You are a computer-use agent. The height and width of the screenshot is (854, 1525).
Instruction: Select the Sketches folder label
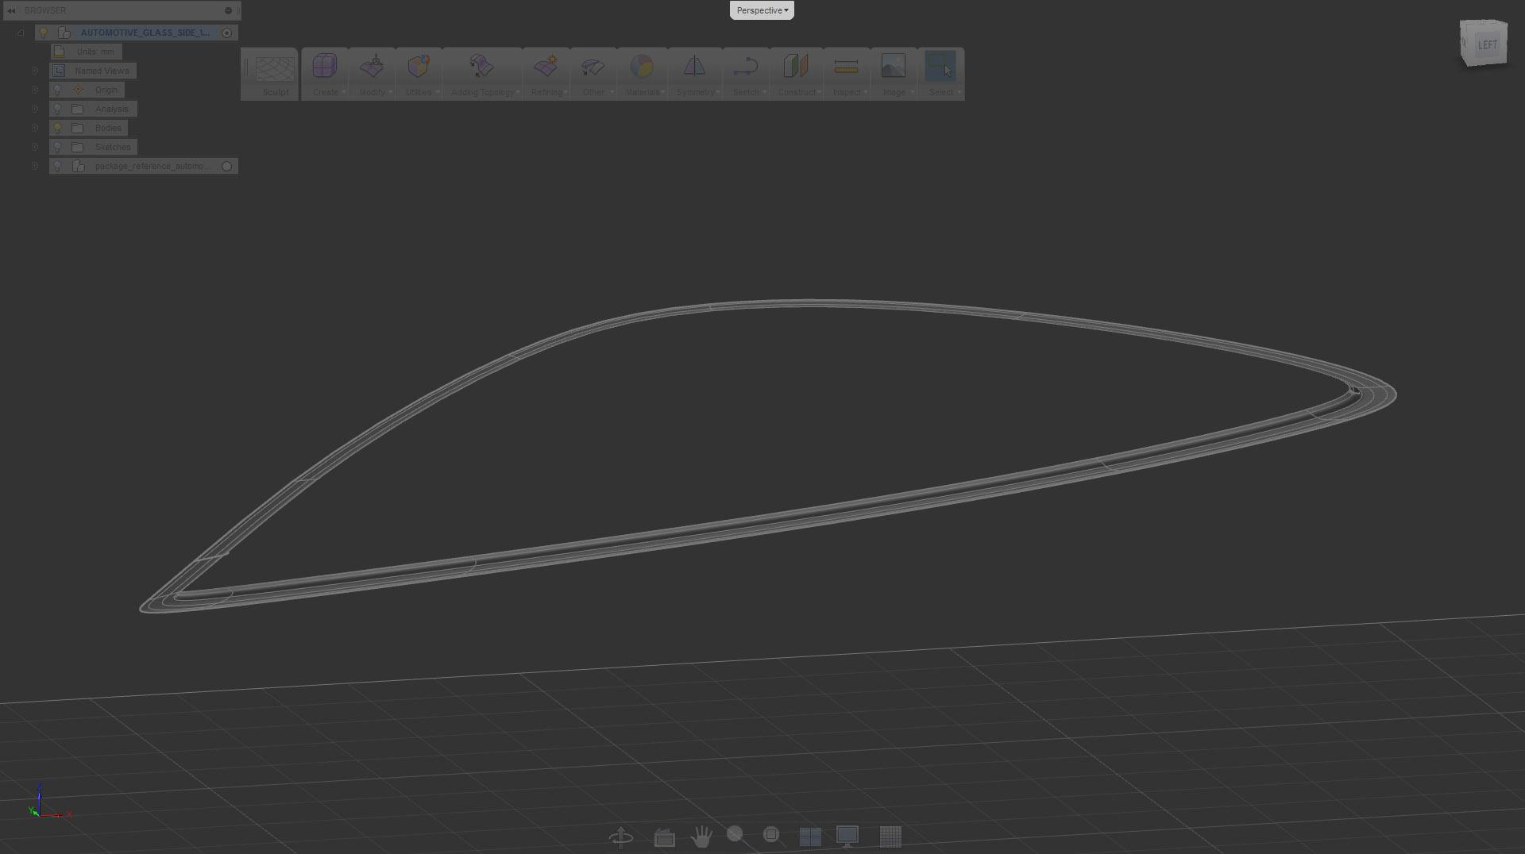(x=113, y=147)
